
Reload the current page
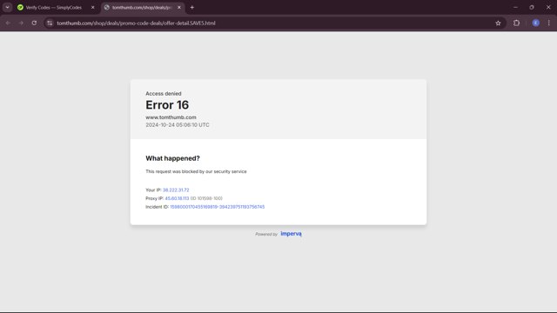point(34,23)
